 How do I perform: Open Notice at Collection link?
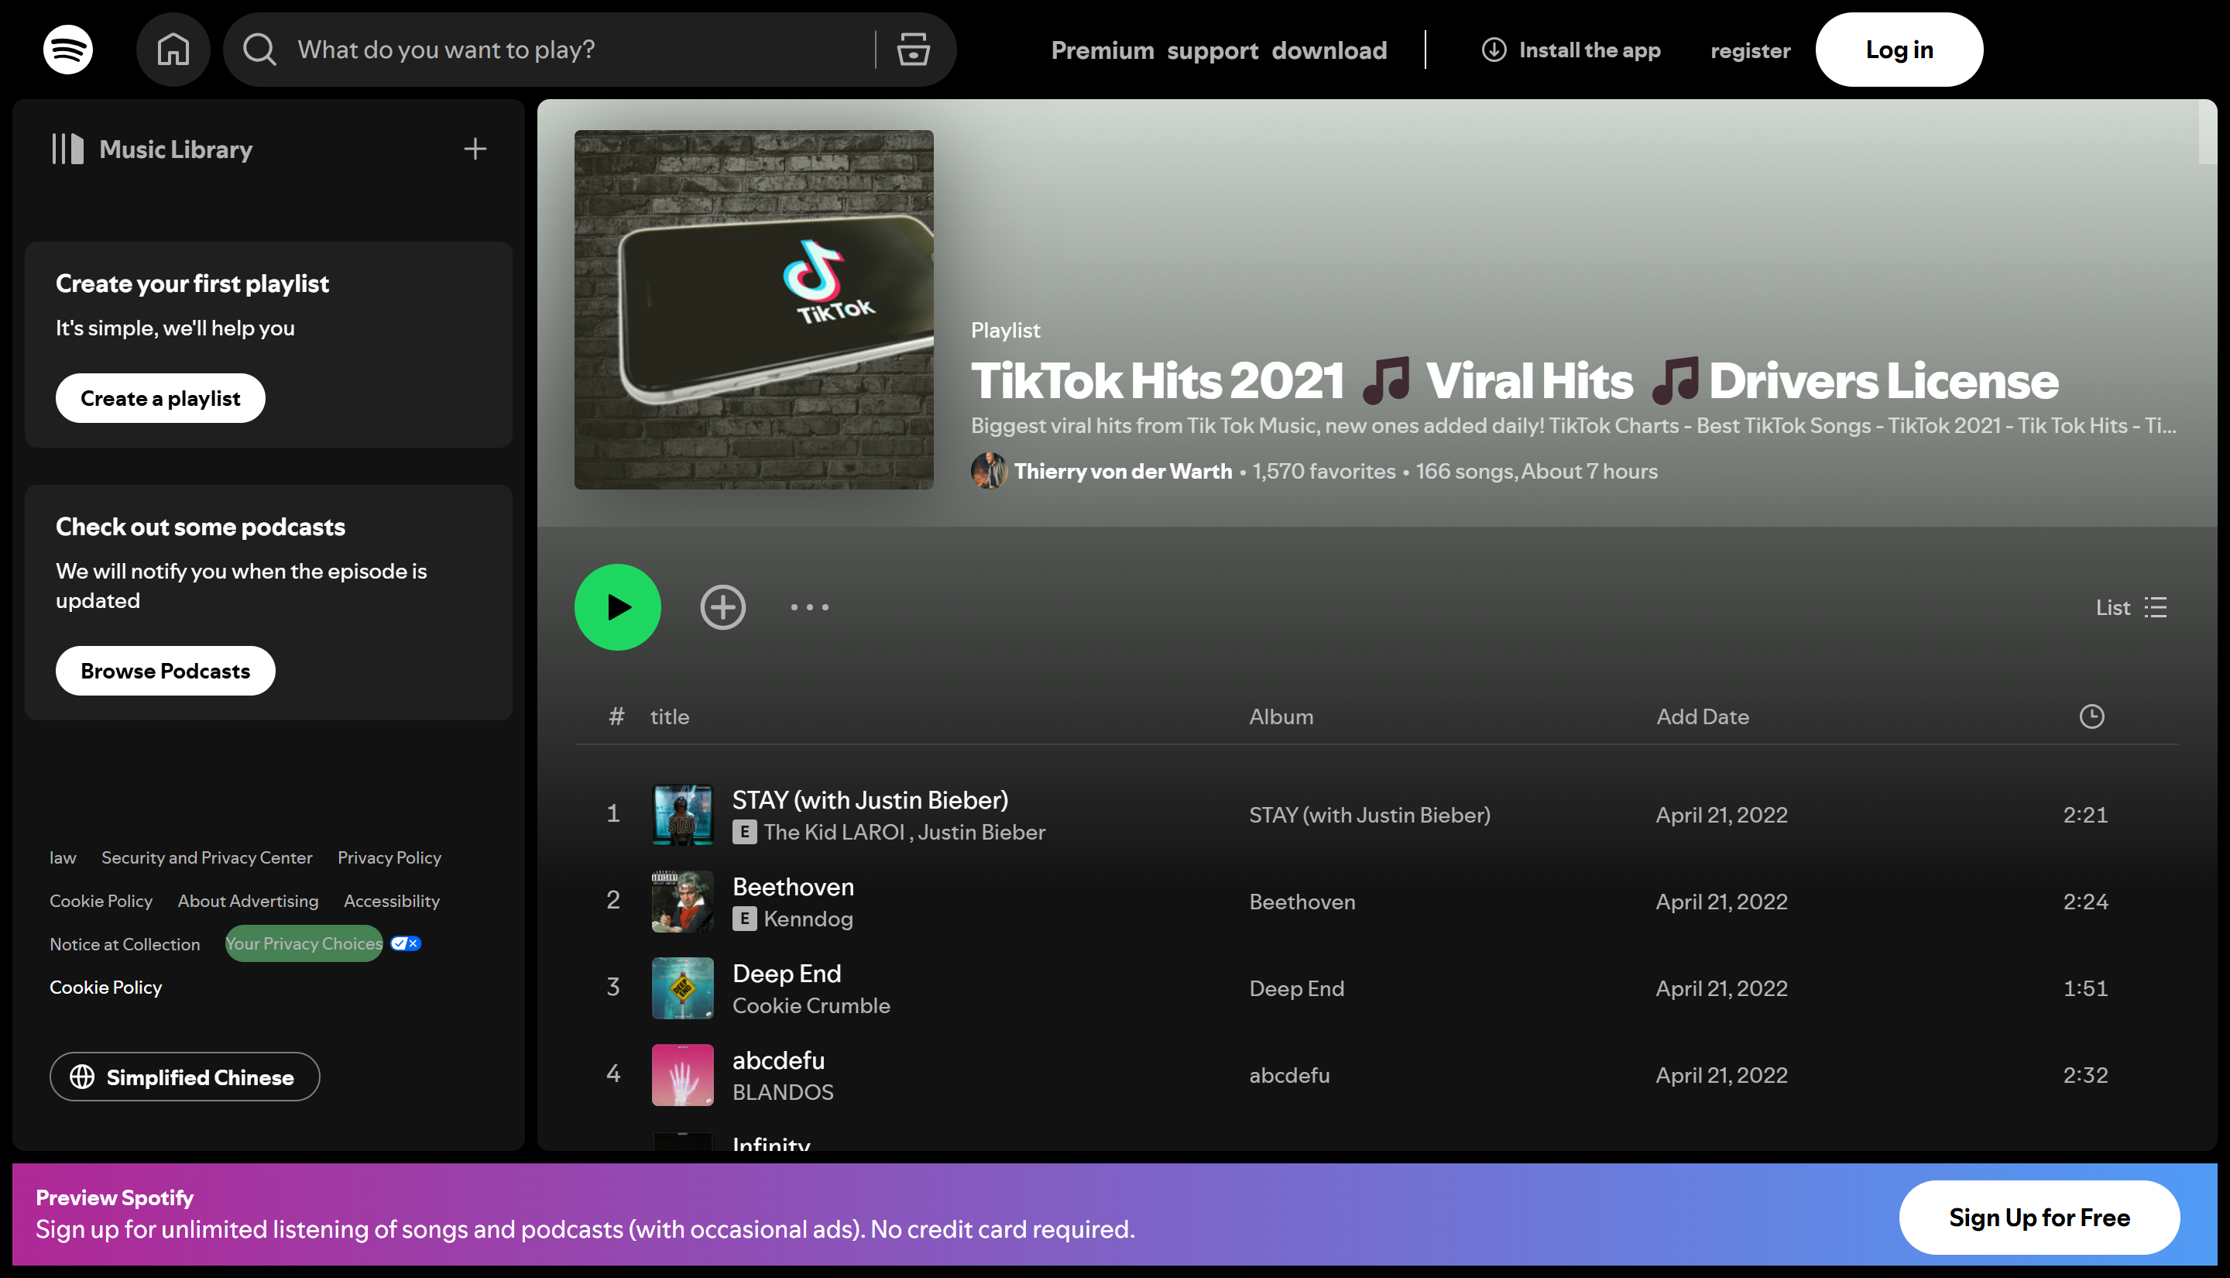[x=125, y=944]
